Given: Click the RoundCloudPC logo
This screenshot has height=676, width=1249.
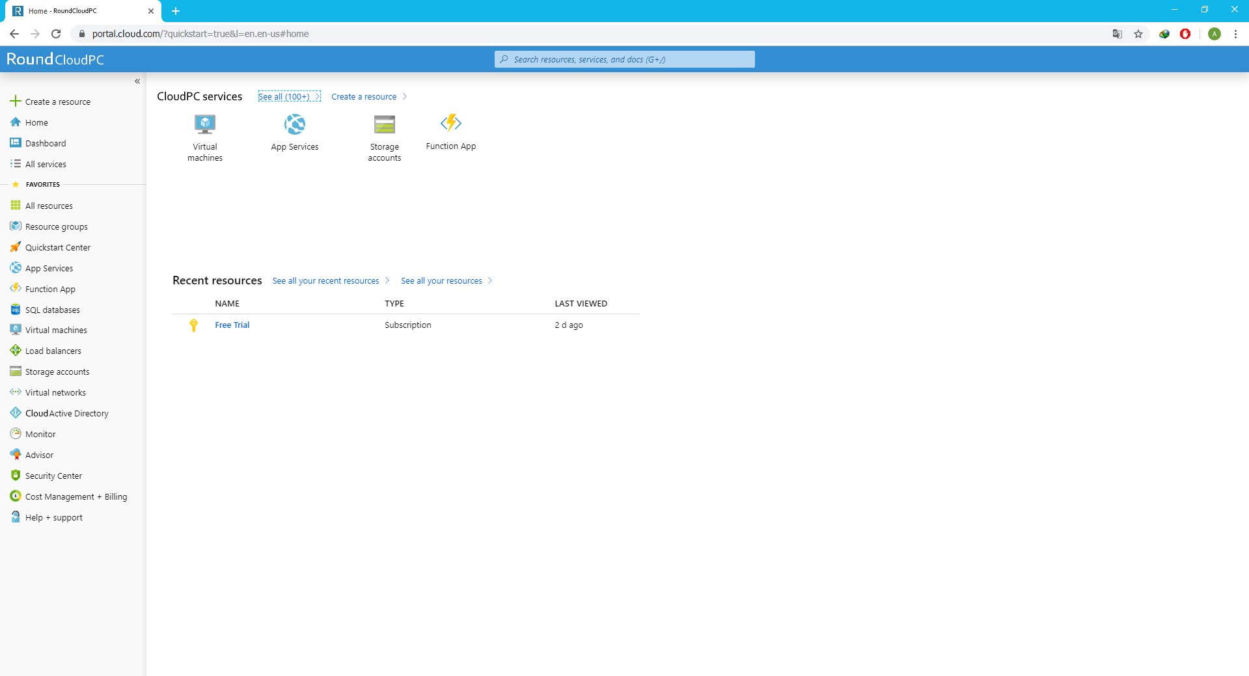Looking at the screenshot, I should coord(55,59).
